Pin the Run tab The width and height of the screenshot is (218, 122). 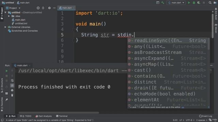(6, 100)
